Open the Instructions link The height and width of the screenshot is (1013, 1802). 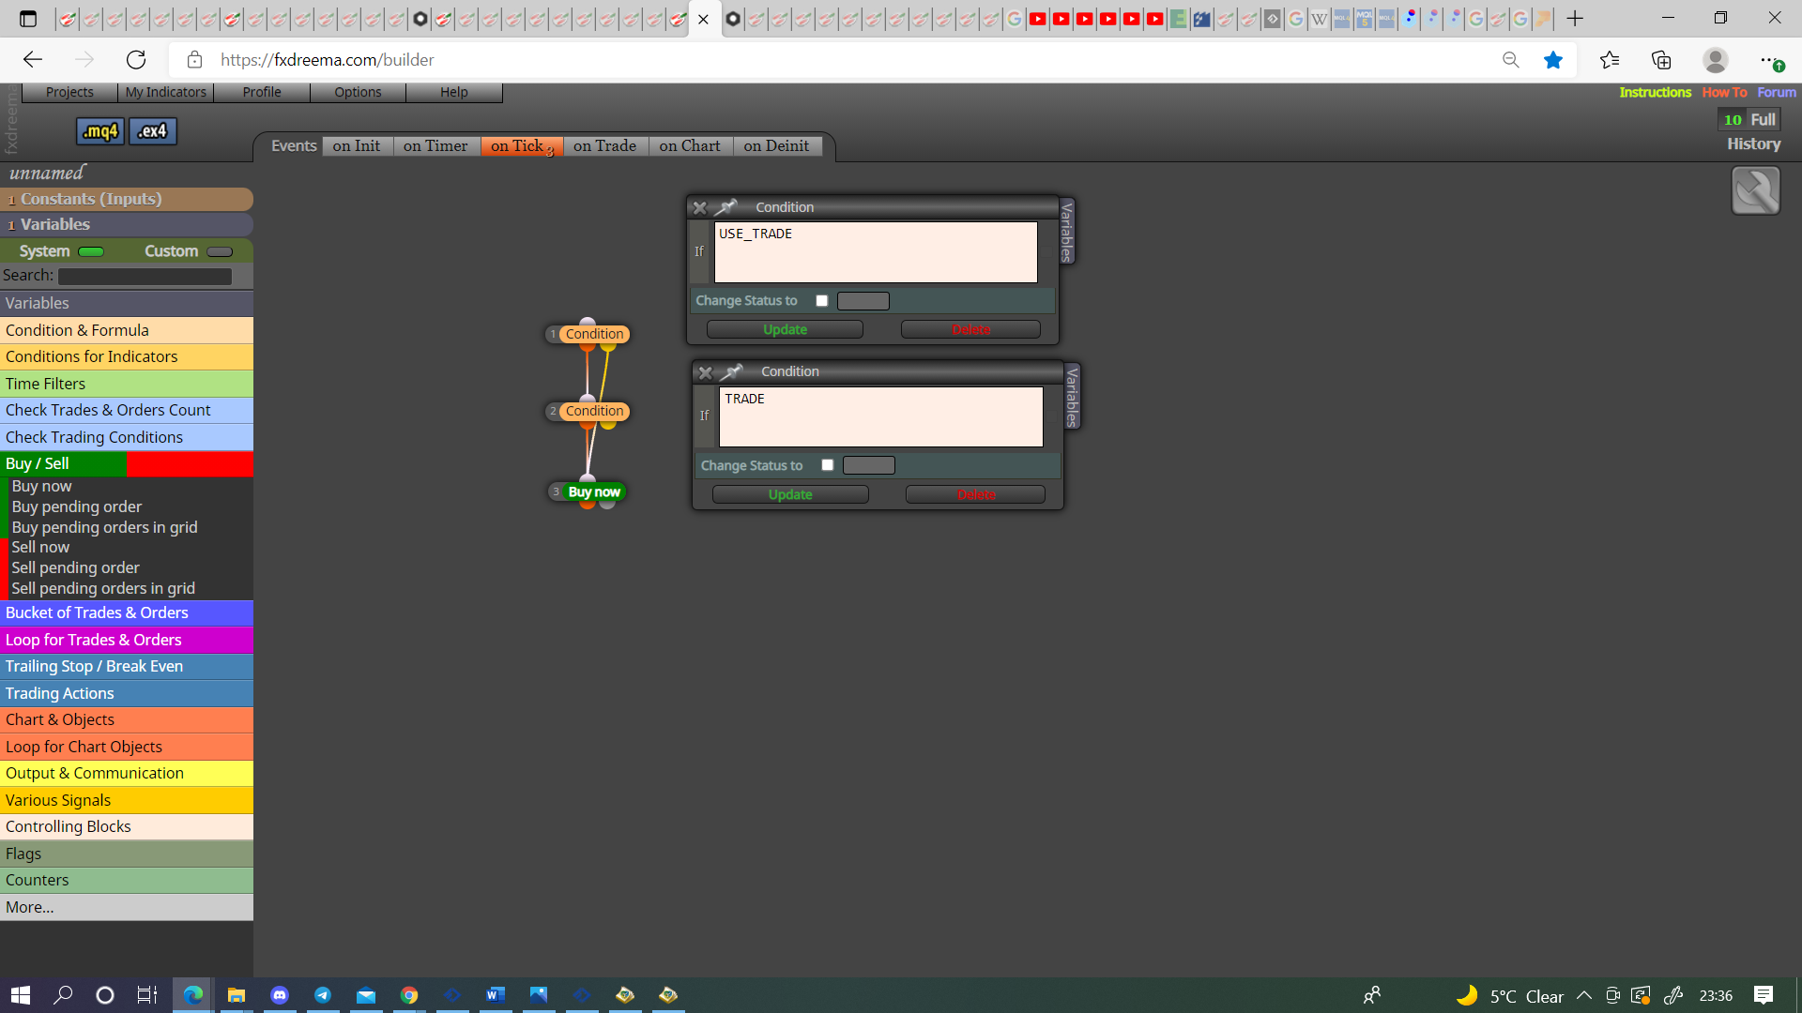click(x=1655, y=92)
